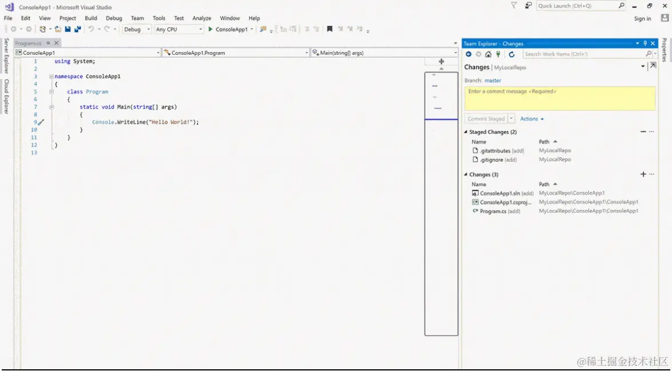Click the green Manage Connections plug icon

tap(498, 54)
